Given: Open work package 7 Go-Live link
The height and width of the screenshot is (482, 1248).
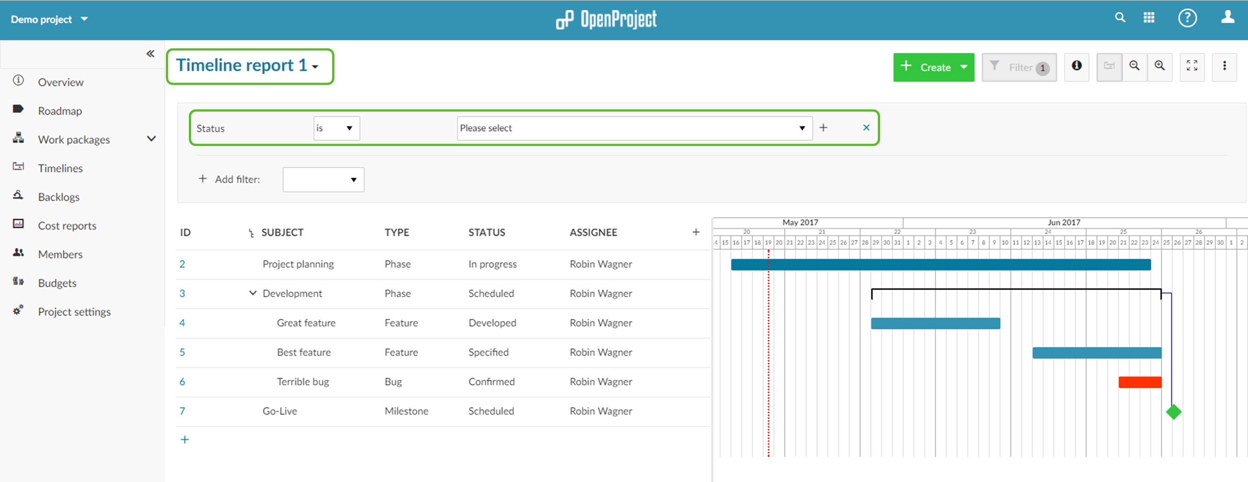Looking at the screenshot, I should 183,411.
